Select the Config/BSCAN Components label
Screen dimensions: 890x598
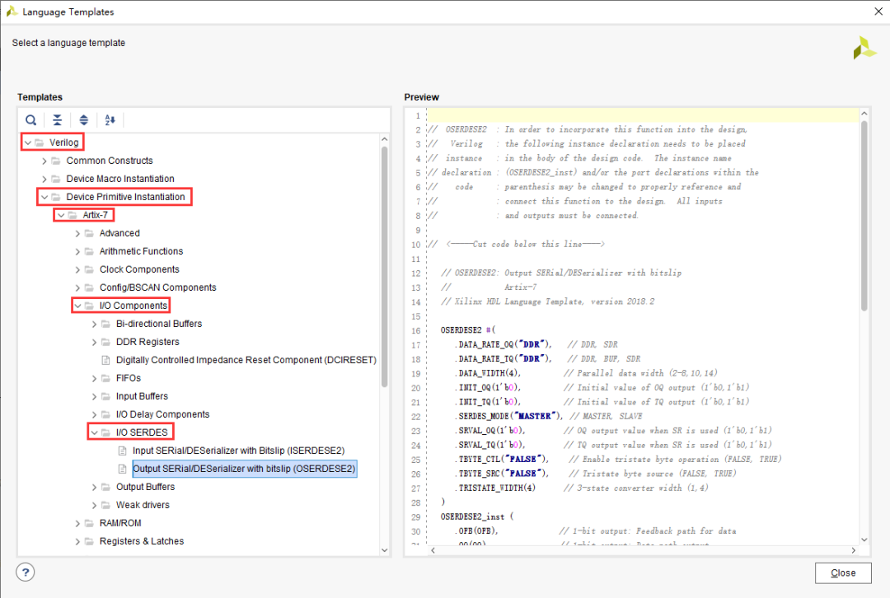pos(157,287)
